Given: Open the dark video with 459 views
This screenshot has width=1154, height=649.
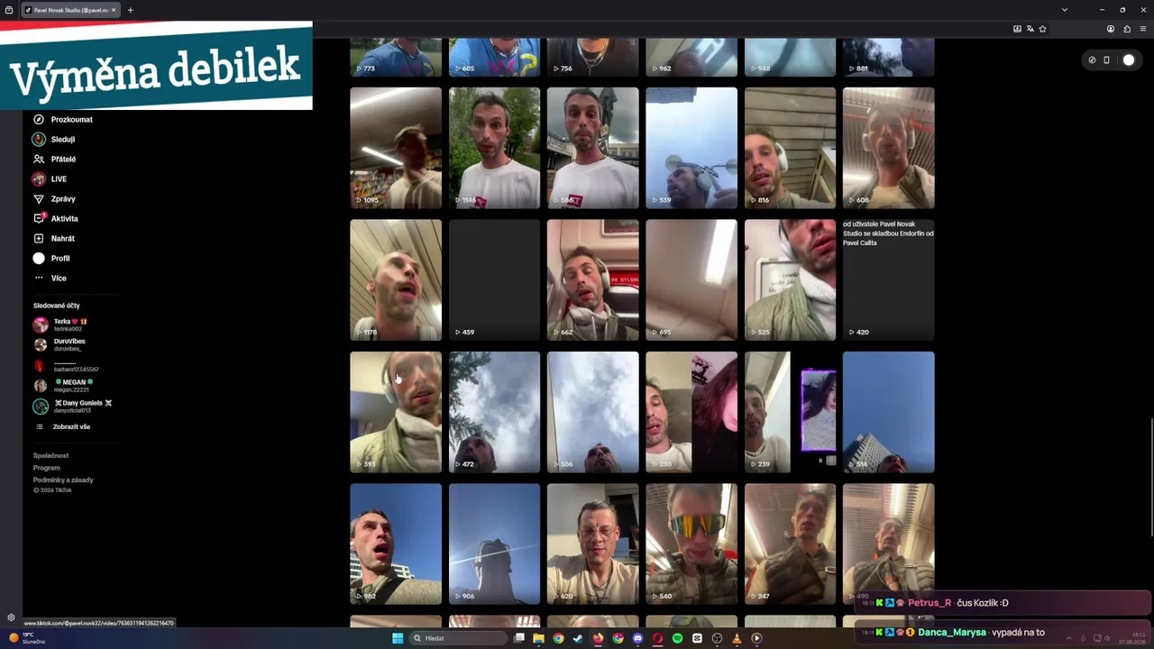Looking at the screenshot, I should coord(494,280).
